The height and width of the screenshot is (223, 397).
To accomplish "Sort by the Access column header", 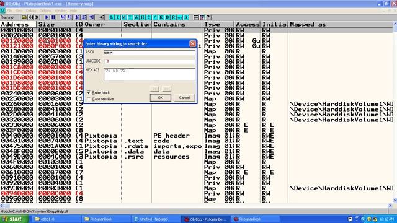I will pos(247,24).
